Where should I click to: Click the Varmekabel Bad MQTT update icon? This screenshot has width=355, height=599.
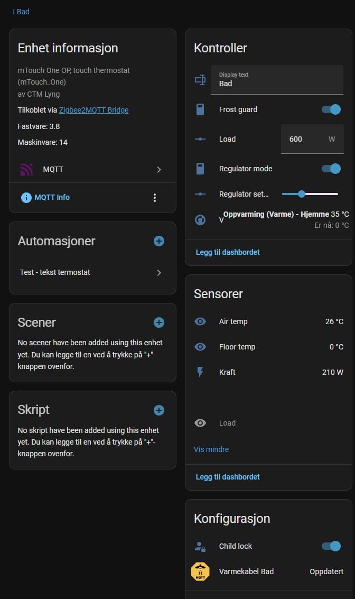(200, 572)
